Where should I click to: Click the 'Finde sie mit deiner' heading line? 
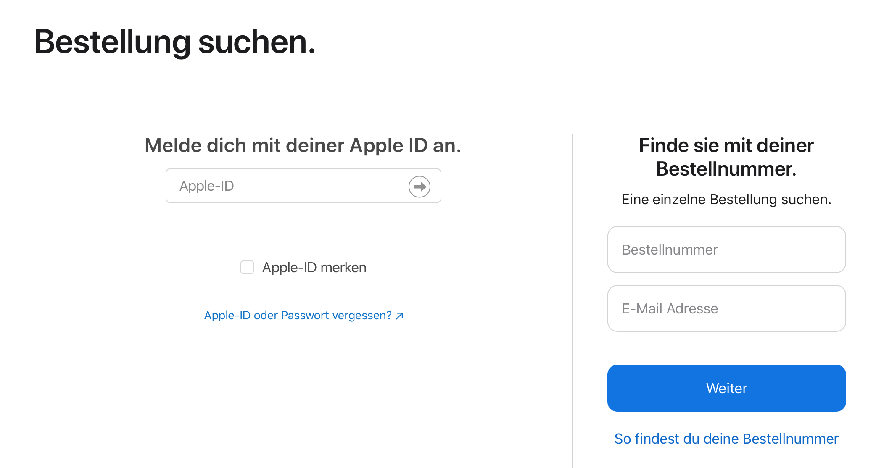[x=726, y=145]
